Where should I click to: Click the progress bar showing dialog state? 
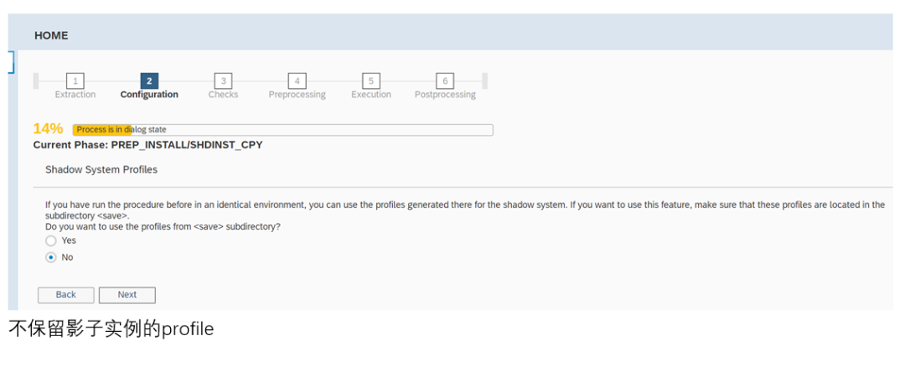click(x=283, y=130)
